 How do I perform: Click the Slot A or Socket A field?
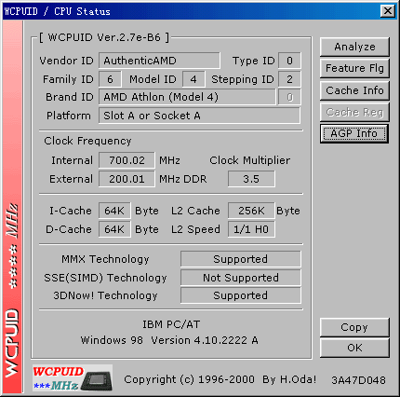tap(199, 116)
